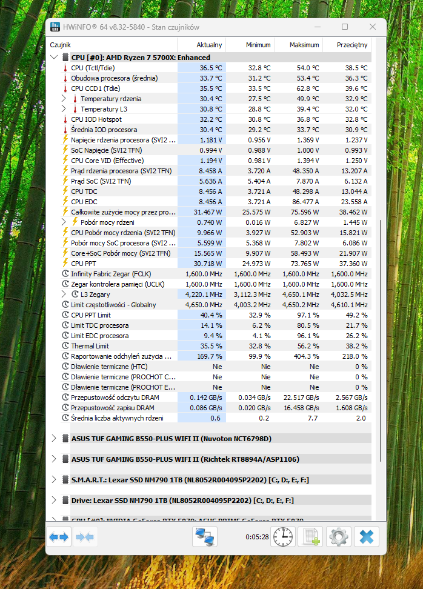The image size is (423, 589).
Task: Expand the Richtek RT8894A/ASP1106 sensor group
Action: click(54, 459)
